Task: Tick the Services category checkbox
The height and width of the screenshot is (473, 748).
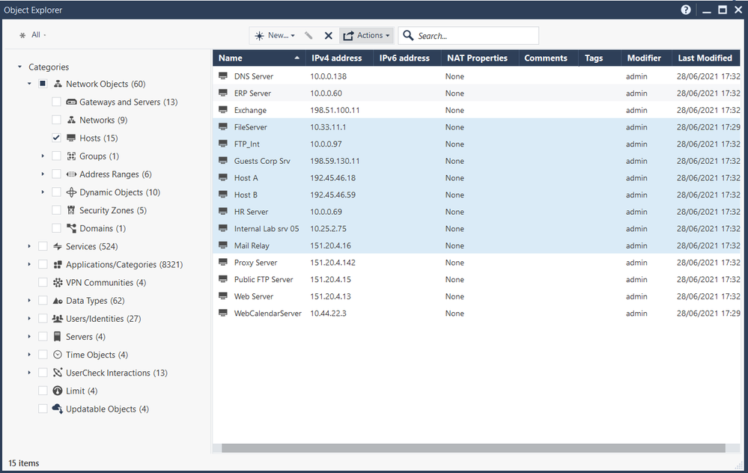Action: click(x=43, y=246)
